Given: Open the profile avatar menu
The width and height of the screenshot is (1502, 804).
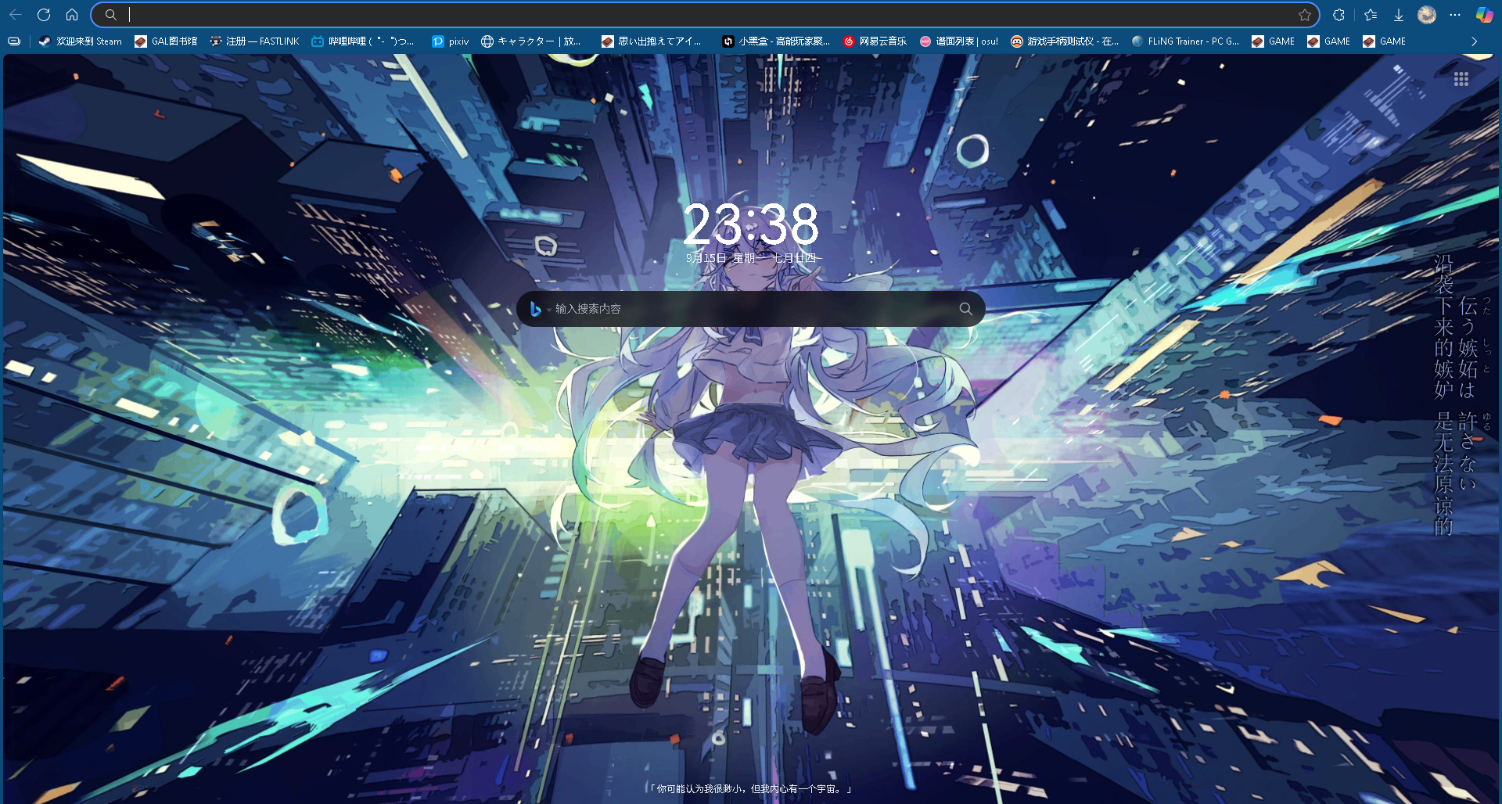Looking at the screenshot, I should pyautogui.click(x=1427, y=15).
